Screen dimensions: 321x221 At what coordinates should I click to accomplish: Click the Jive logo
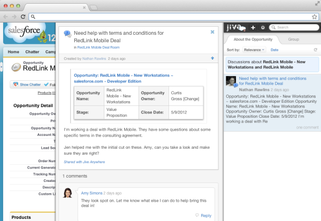tap(235, 27)
